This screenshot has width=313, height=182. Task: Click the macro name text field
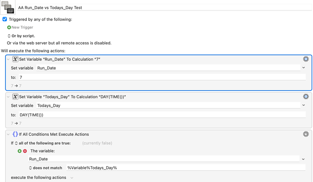pyautogui.click(x=164, y=8)
